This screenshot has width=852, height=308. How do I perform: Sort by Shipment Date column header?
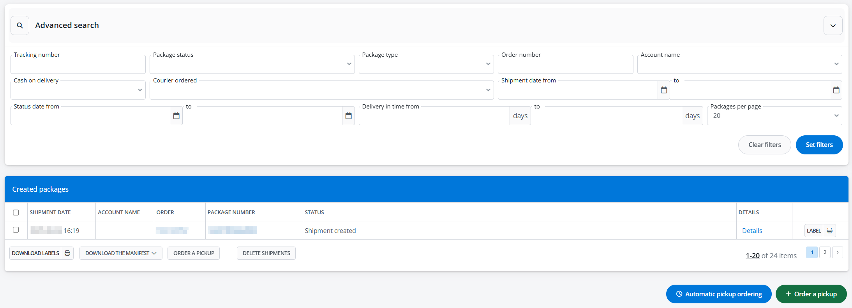pyautogui.click(x=50, y=212)
